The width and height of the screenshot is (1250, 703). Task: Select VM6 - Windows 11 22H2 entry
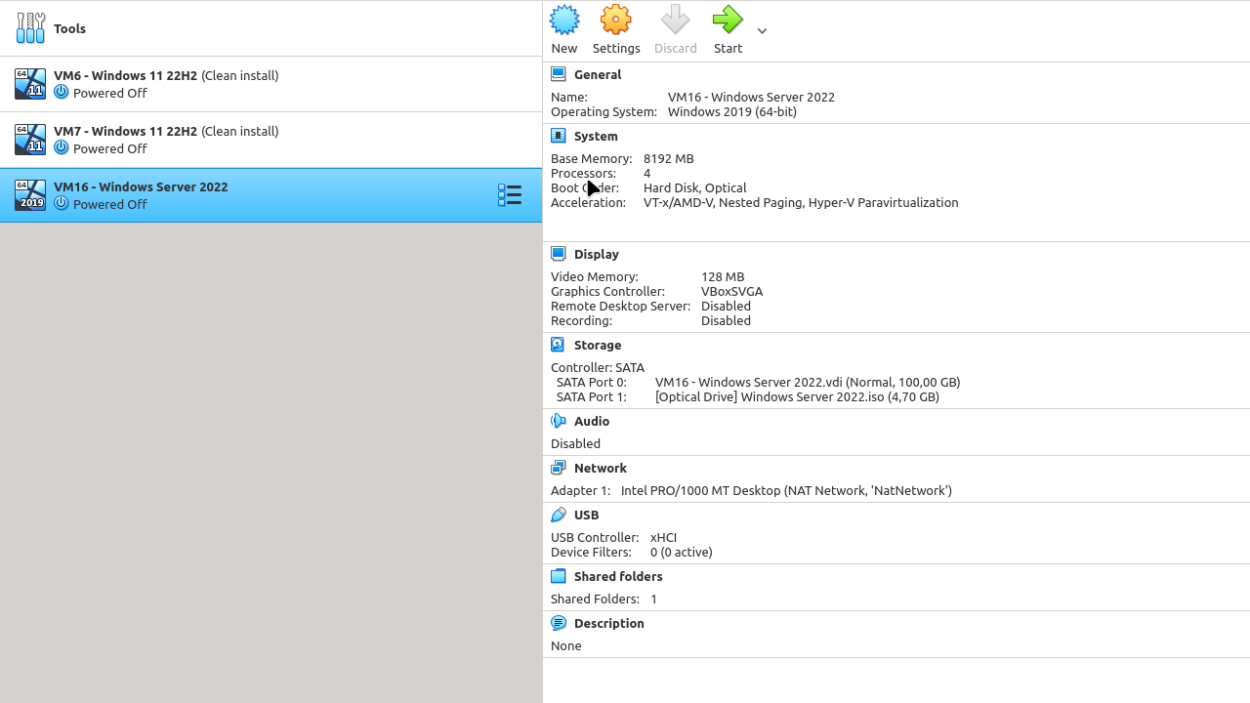[271, 84]
